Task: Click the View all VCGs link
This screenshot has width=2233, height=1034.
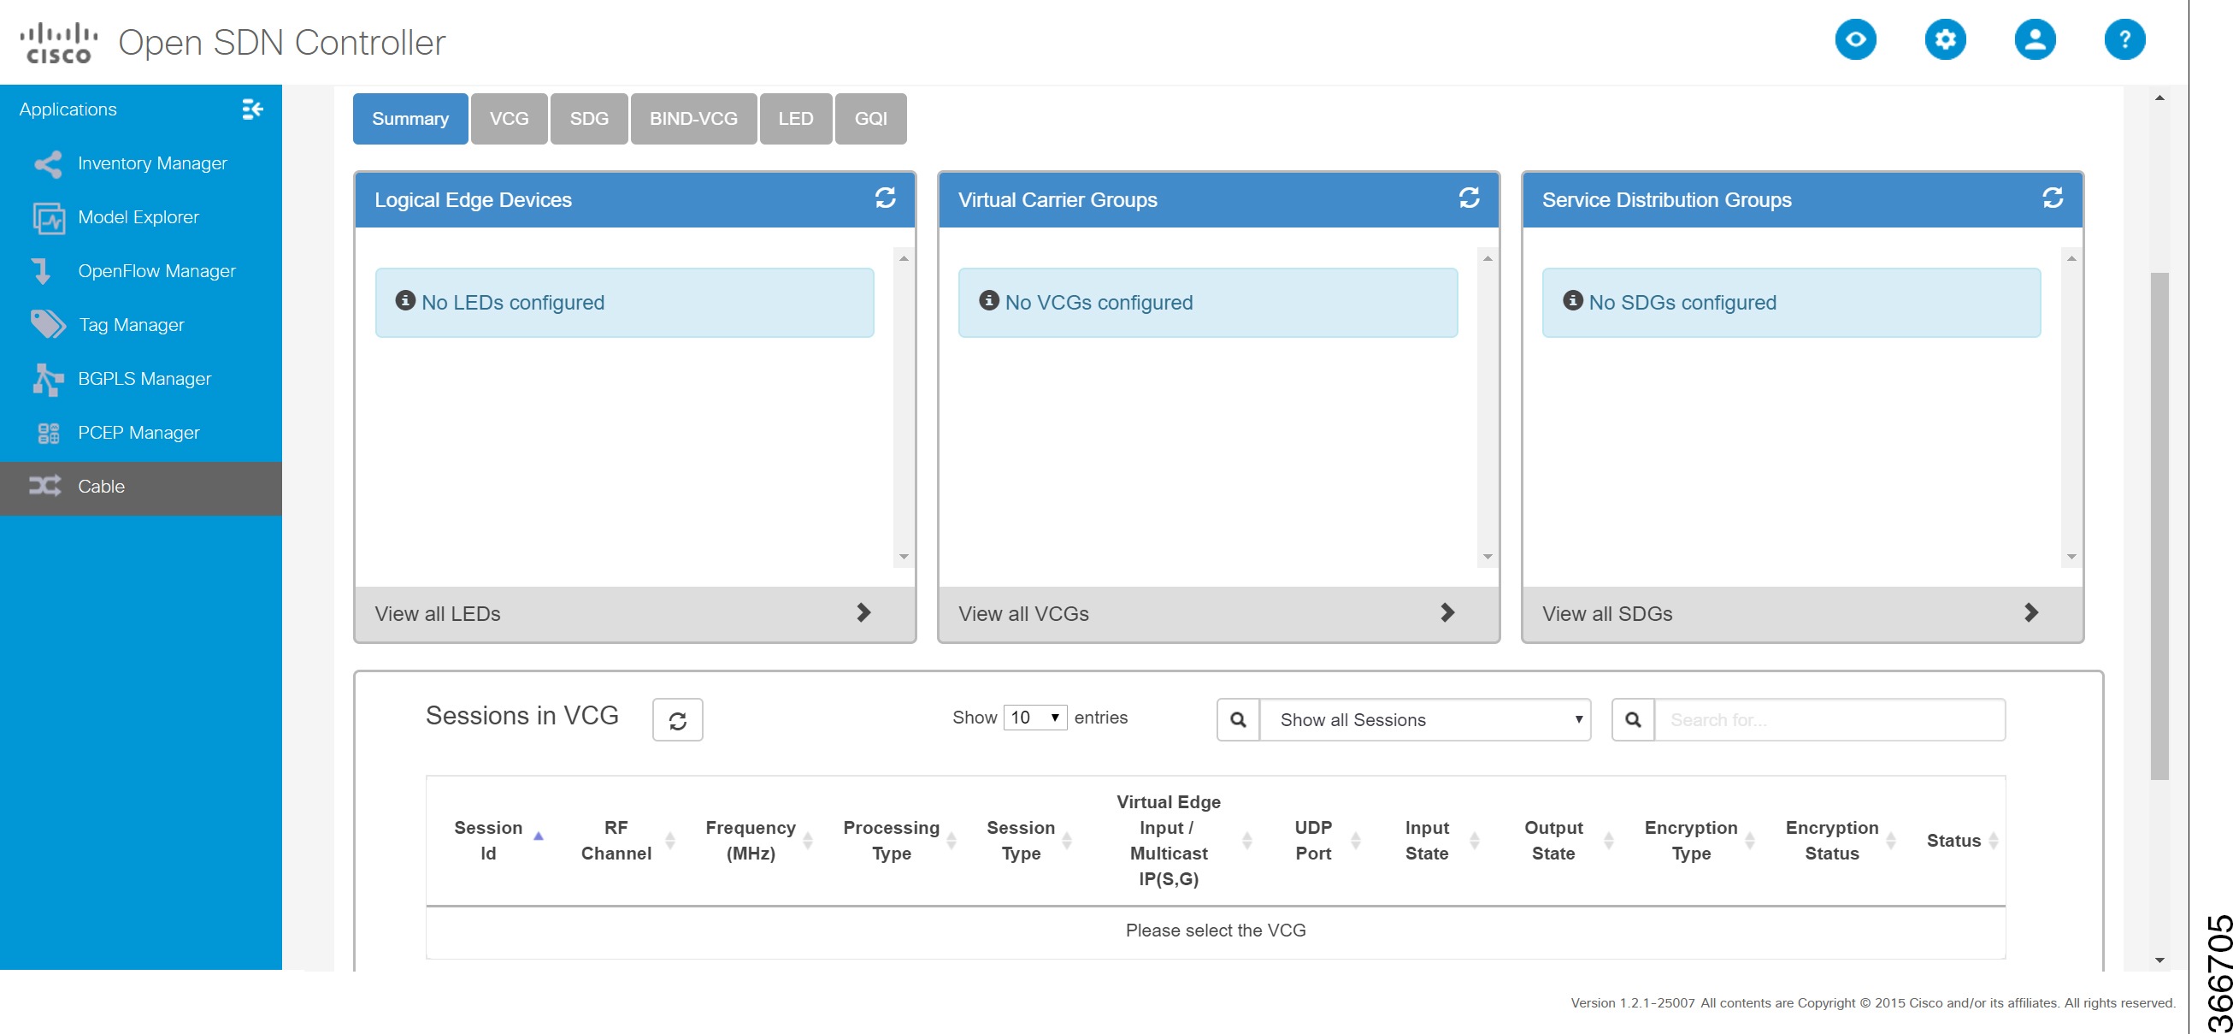Action: [1022, 613]
